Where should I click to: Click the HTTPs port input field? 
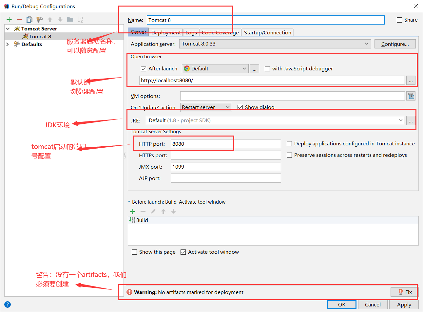[x=226, y=155]
